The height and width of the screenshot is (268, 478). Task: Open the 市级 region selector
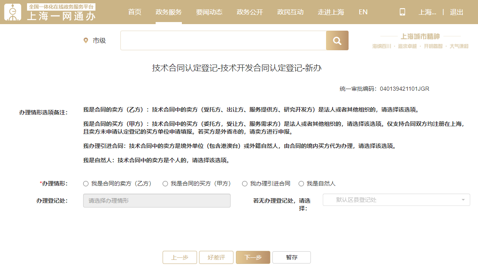click(99, 40)
